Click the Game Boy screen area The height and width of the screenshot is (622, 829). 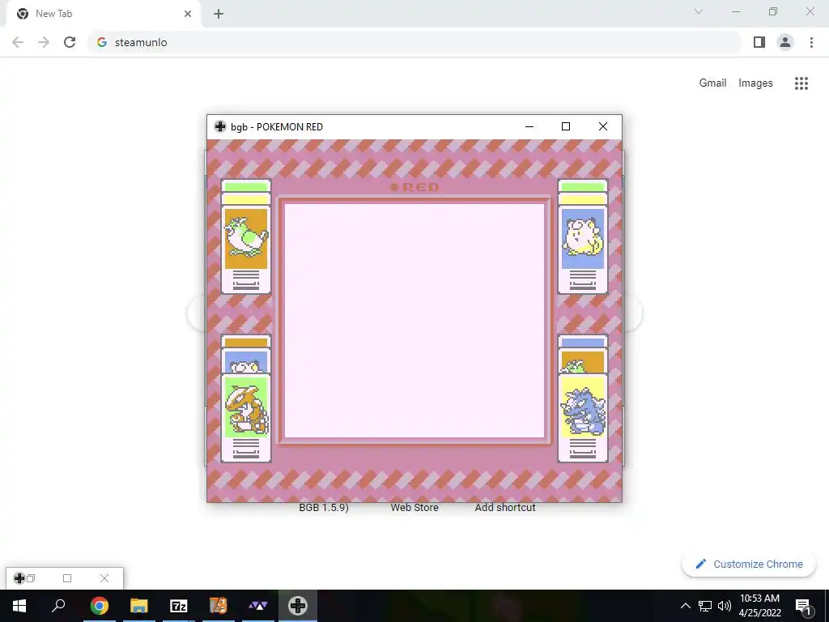pyautogui.click(x=414, y=321)
